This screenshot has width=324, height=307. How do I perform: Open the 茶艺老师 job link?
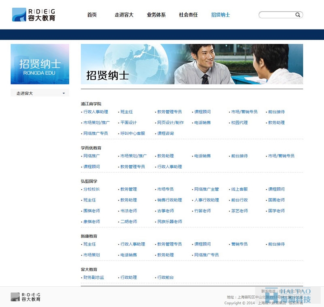click(x=239, y=211)
